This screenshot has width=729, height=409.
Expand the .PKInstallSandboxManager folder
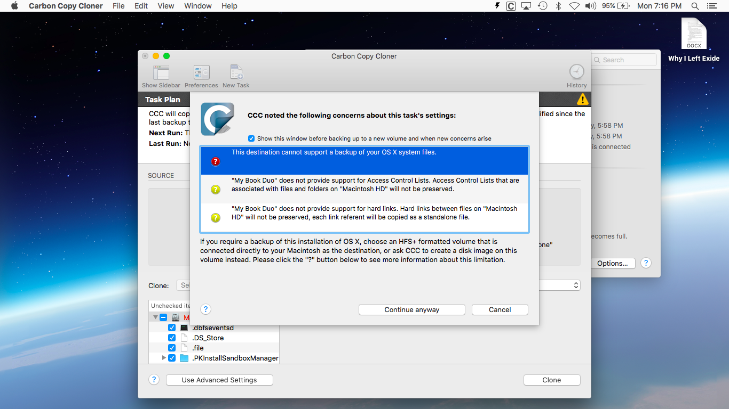tap(164, 358)
